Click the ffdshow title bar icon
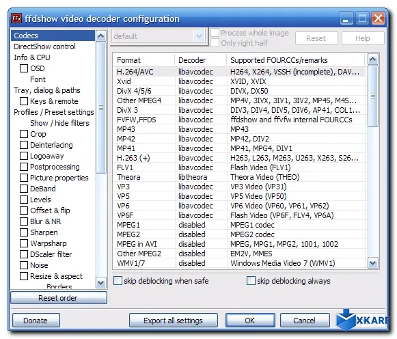The height and width of the screenshot is (339, 397). click(x=16, y=18)
